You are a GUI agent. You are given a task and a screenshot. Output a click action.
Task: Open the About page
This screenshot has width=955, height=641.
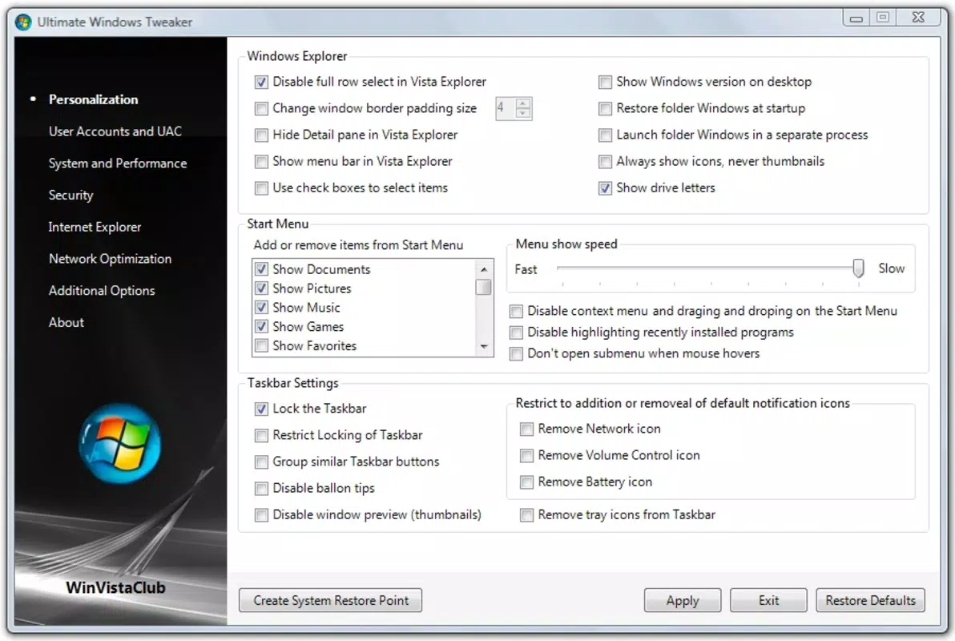66,322
